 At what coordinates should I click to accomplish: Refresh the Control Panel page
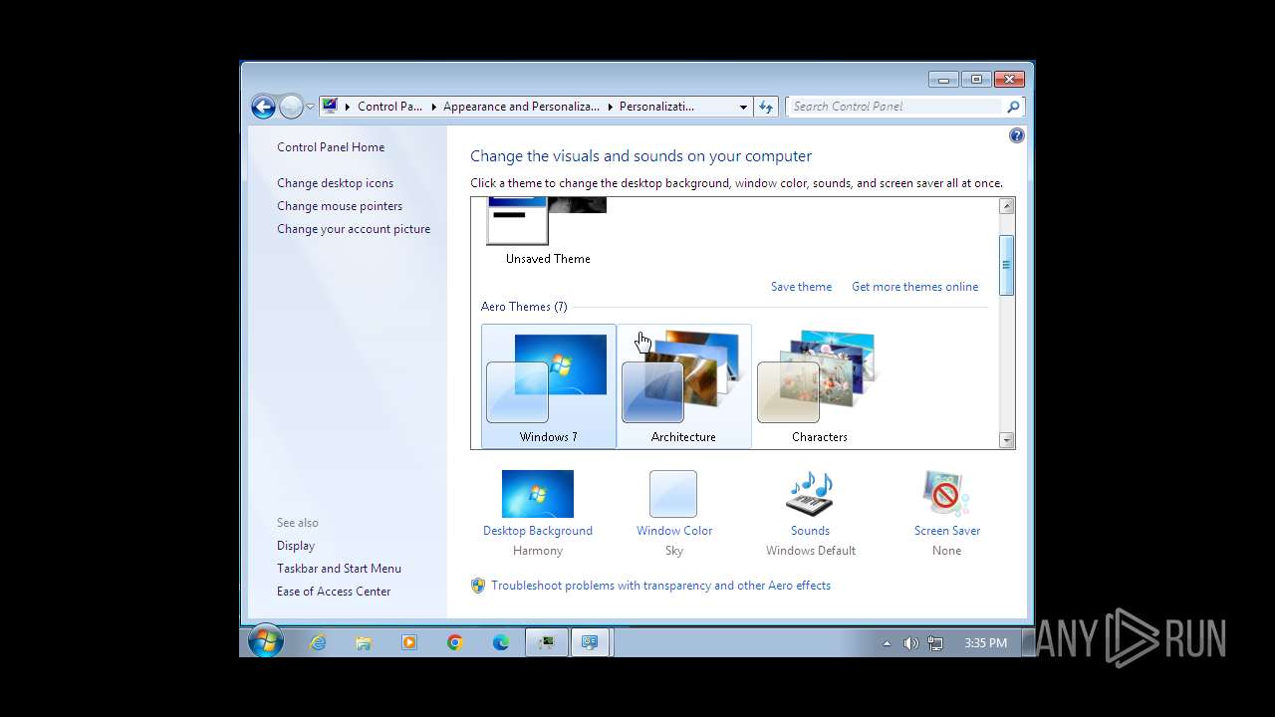(x=766, y=107)
